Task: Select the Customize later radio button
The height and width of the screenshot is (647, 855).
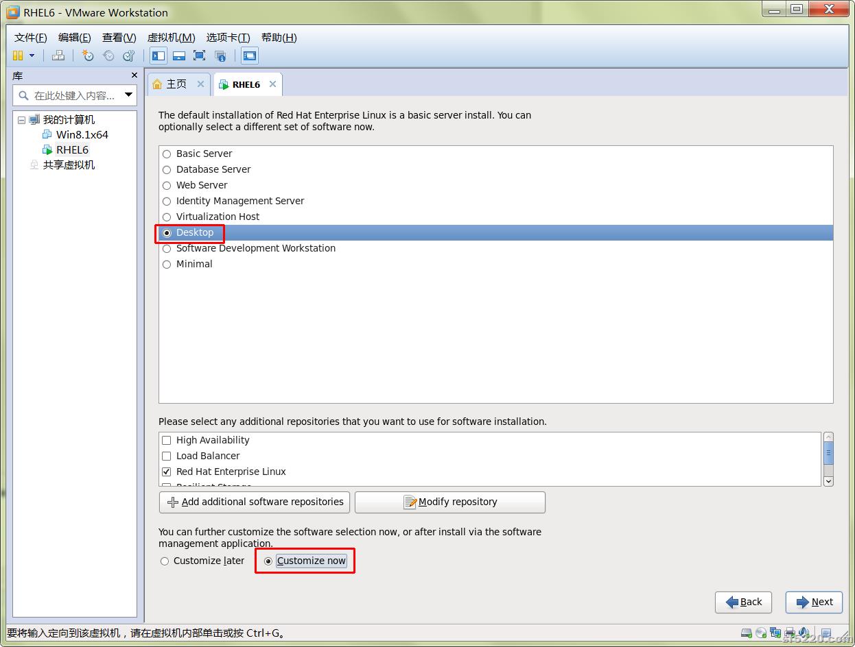Action: click(x=164, y=561)
